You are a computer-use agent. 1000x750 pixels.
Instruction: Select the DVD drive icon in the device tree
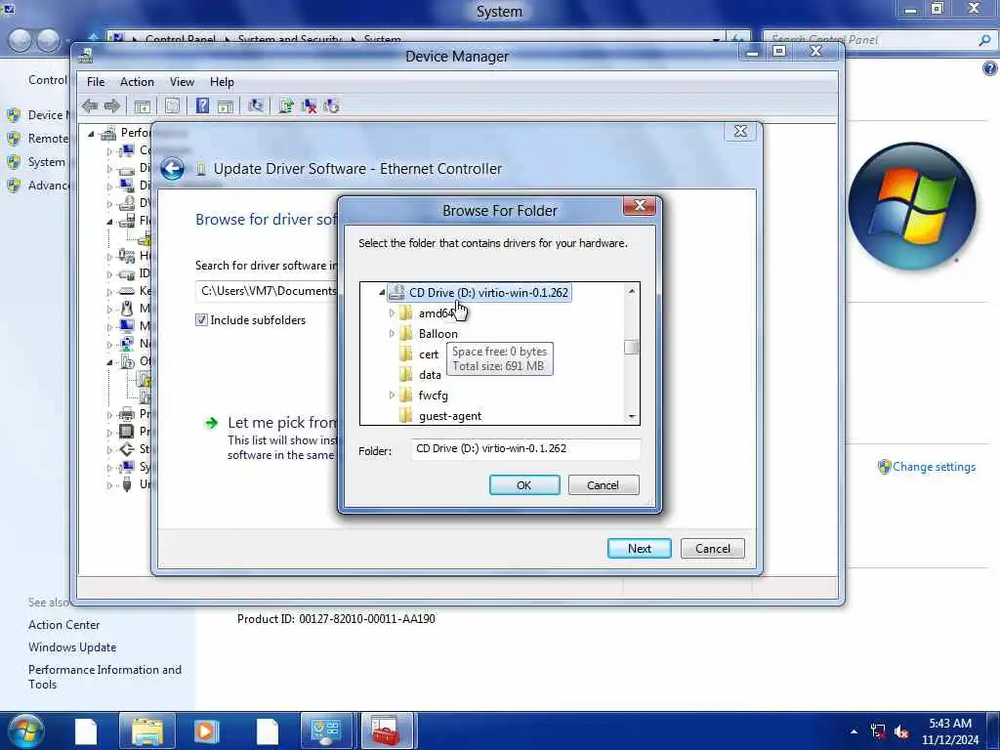point(127,203)
